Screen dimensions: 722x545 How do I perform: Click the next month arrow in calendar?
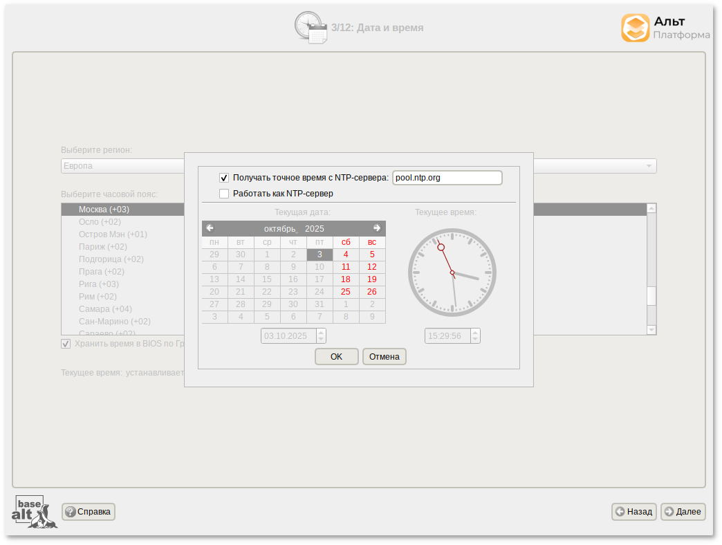coord(377,228)
